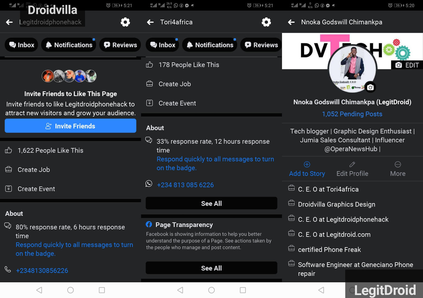
Task: Tap the Invite Friends to Like This Page heading
Action: (71, 94)
